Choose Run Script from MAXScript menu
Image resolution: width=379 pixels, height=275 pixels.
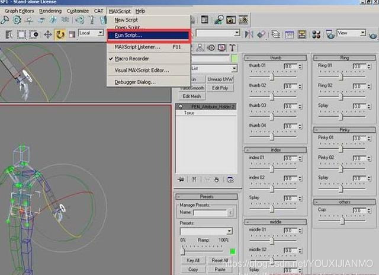148,36
